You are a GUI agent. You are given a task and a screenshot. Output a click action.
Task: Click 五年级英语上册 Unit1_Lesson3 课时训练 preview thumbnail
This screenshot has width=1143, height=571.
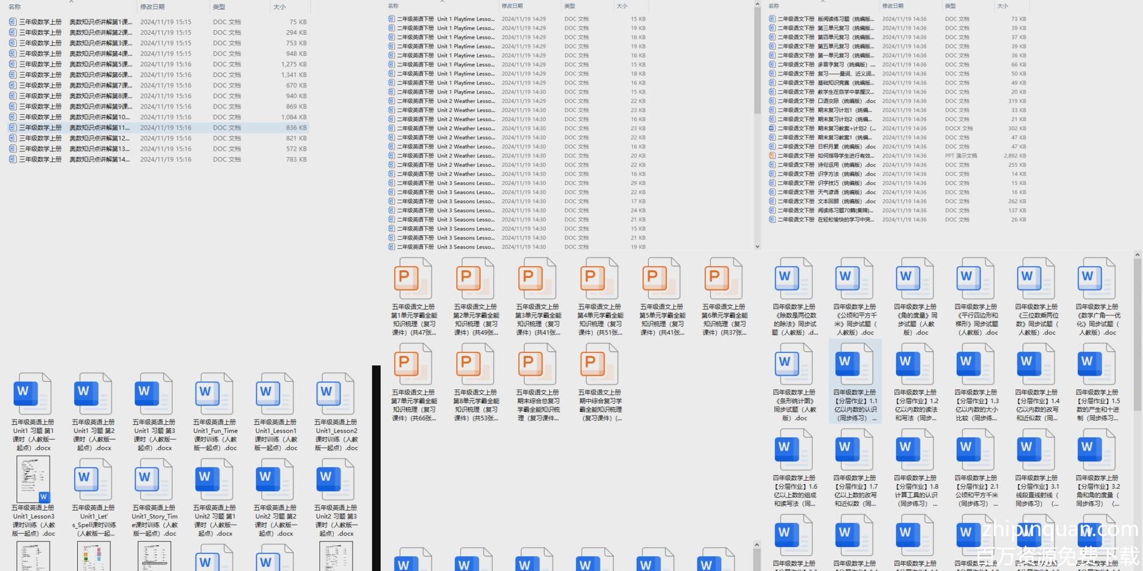(33, 479)
